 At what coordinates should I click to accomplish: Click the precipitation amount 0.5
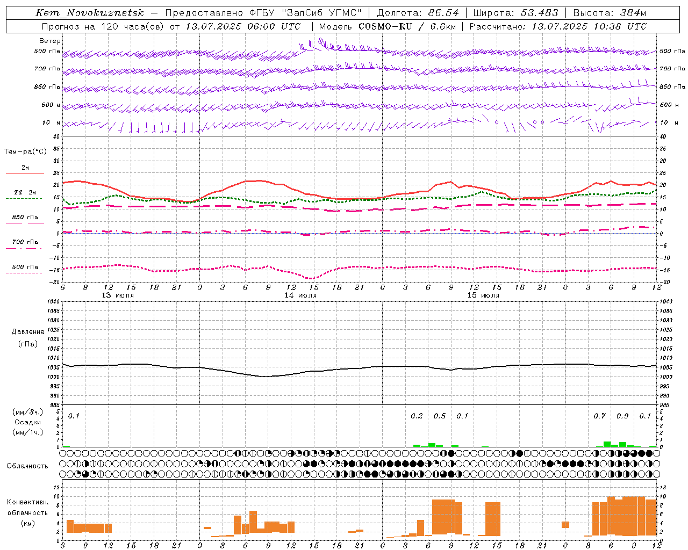[440, 416]
